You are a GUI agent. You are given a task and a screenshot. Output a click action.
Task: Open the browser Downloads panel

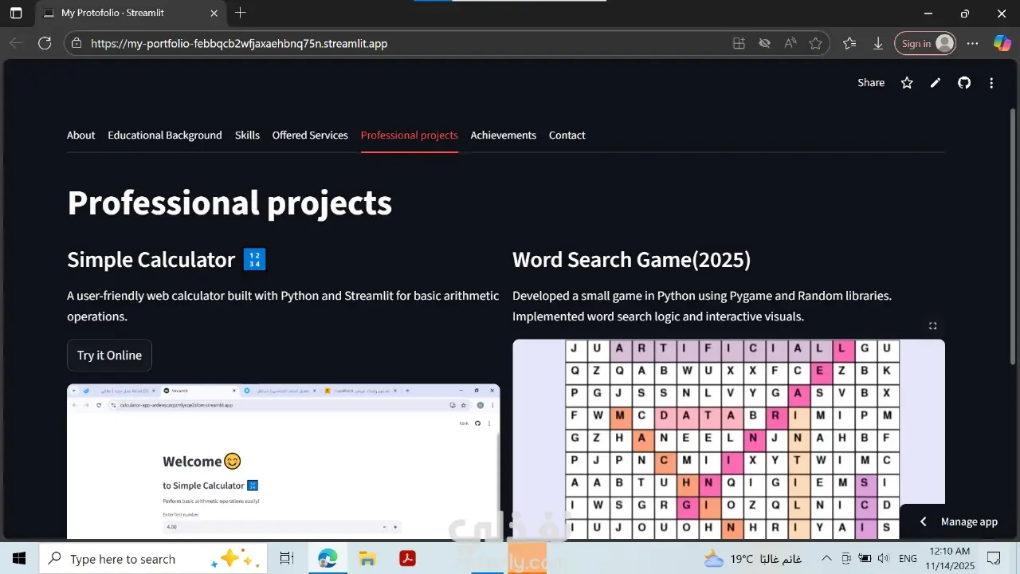878,44
